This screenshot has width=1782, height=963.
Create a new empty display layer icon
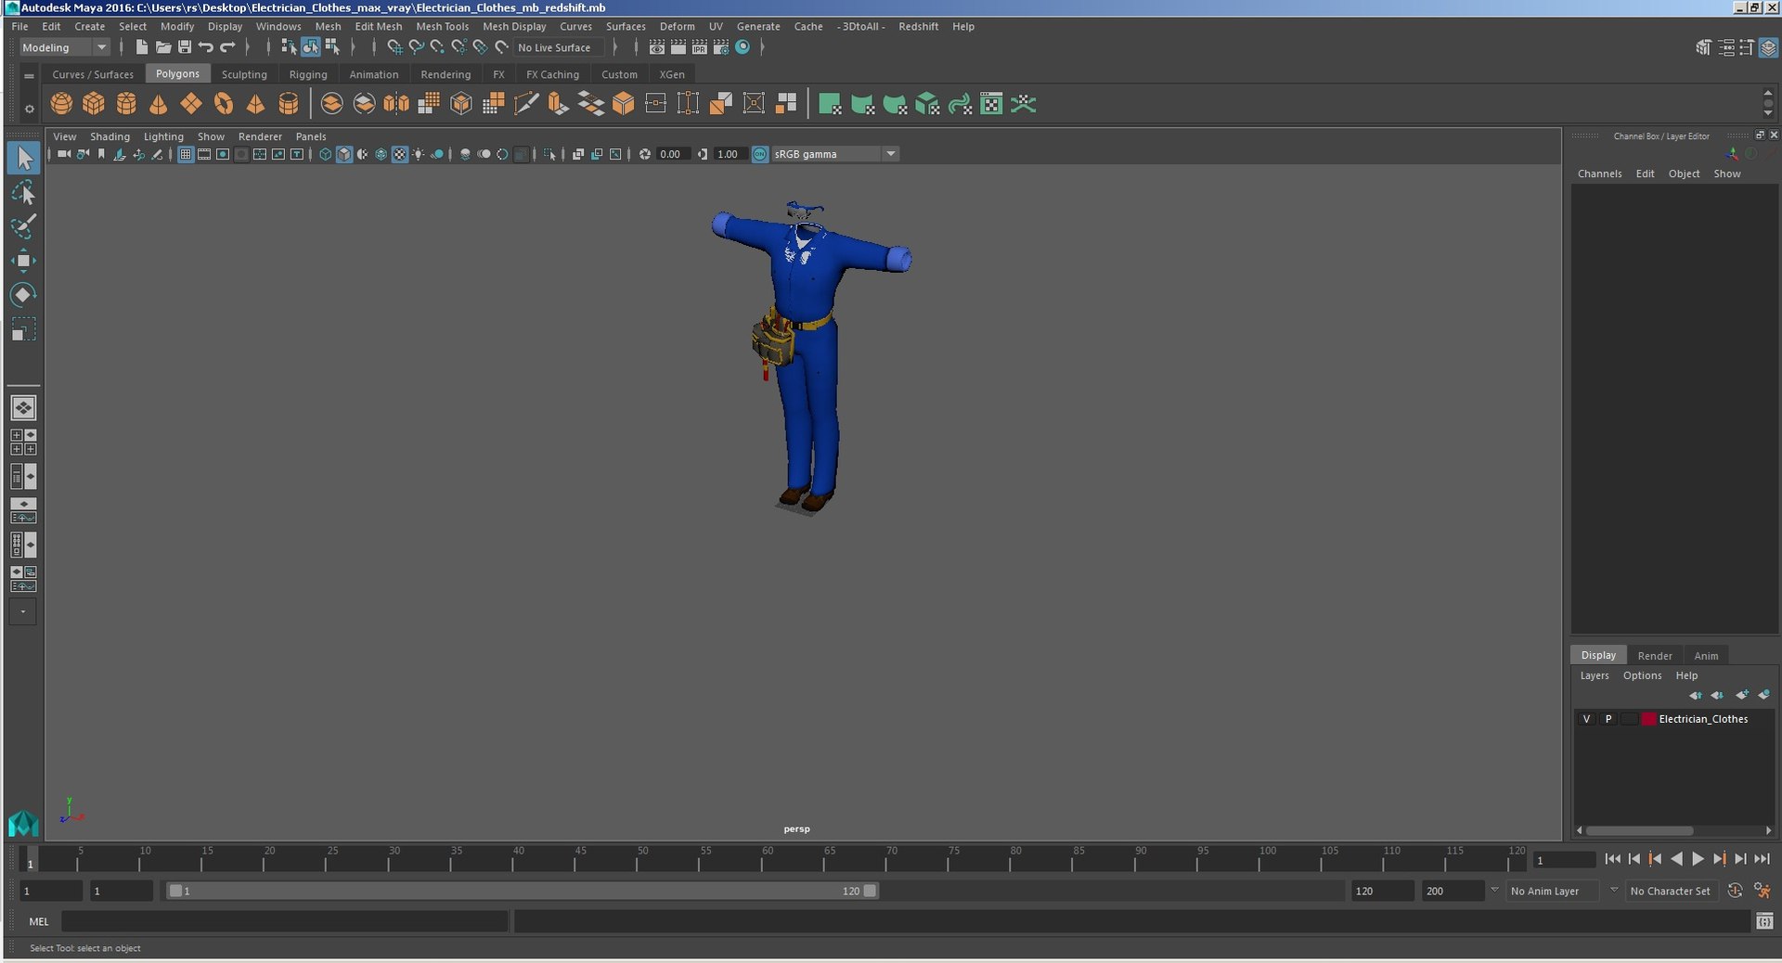tap(1742, 695)
